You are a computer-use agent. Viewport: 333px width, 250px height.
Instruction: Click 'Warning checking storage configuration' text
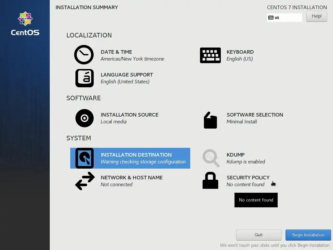143,162
